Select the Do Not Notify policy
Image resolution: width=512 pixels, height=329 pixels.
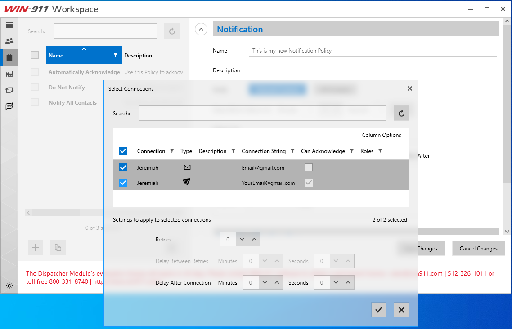(x=67, y=87)
